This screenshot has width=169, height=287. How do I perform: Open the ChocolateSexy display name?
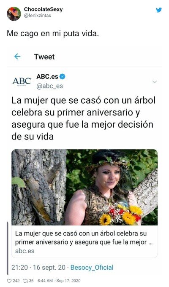[43, 9]
